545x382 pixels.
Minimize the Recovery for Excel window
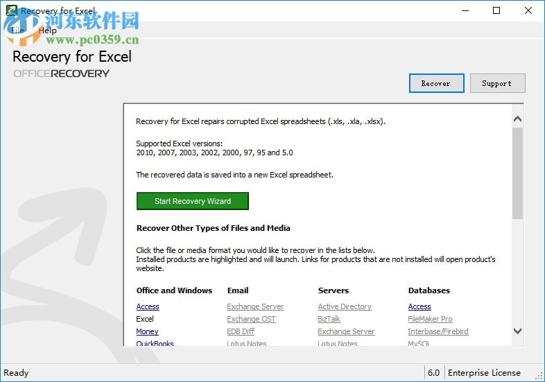click(465, 10)
